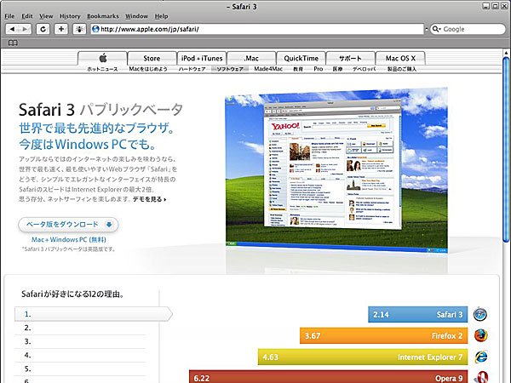Click the blue vertical scrollbar thumb
This screenshot has width=511, height=383.
(x=506, y=150)
